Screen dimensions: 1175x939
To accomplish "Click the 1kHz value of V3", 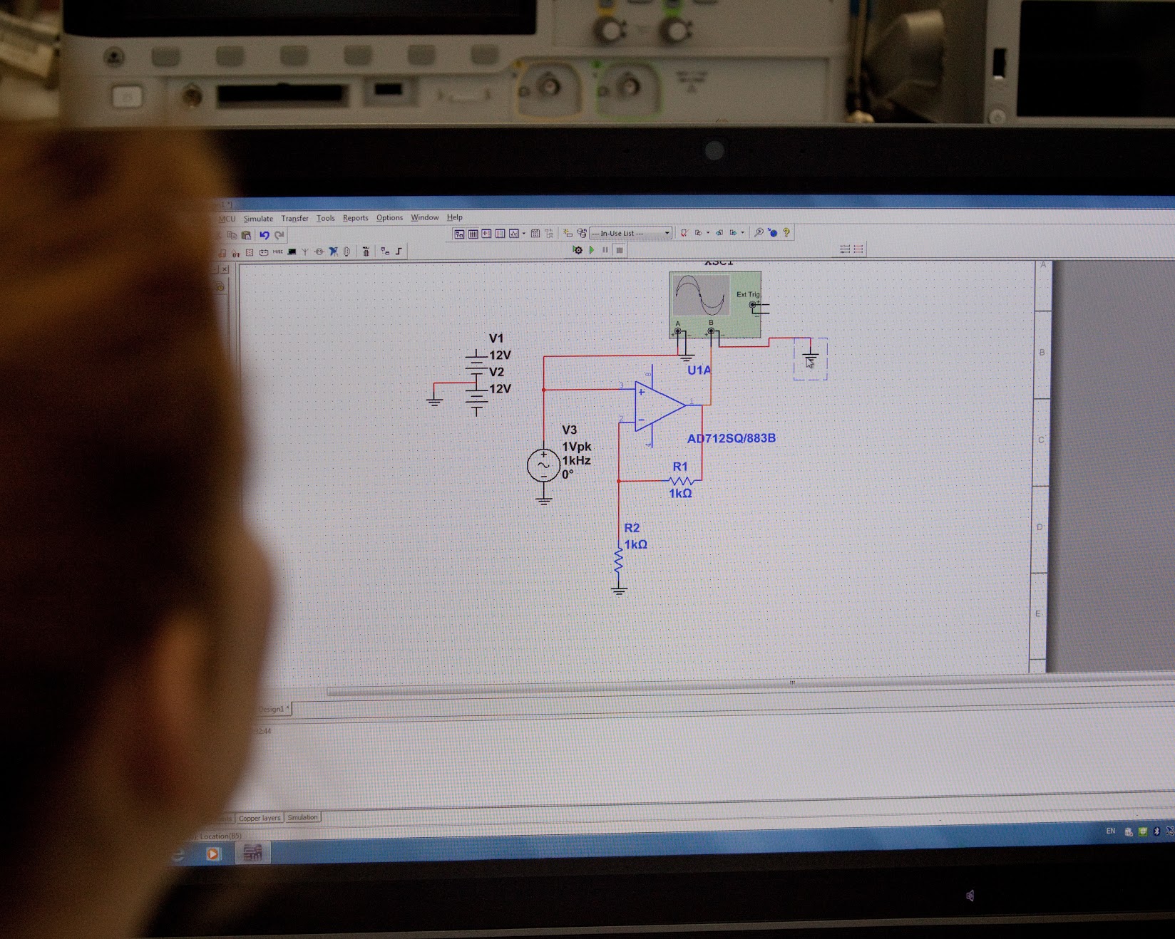I will pyautogui.click(x=576, y=461).
